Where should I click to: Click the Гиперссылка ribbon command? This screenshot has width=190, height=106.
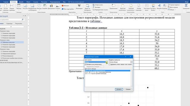point(98,5)
